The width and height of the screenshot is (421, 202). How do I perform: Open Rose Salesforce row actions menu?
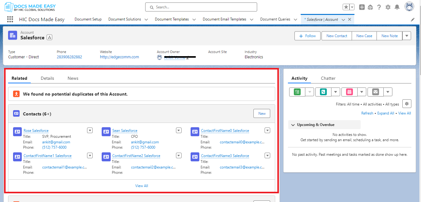pos(90,130)
